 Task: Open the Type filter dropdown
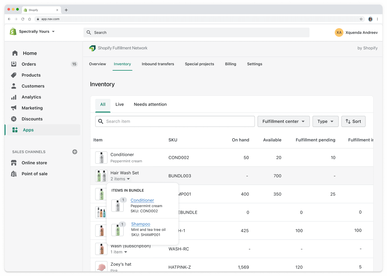325,121
